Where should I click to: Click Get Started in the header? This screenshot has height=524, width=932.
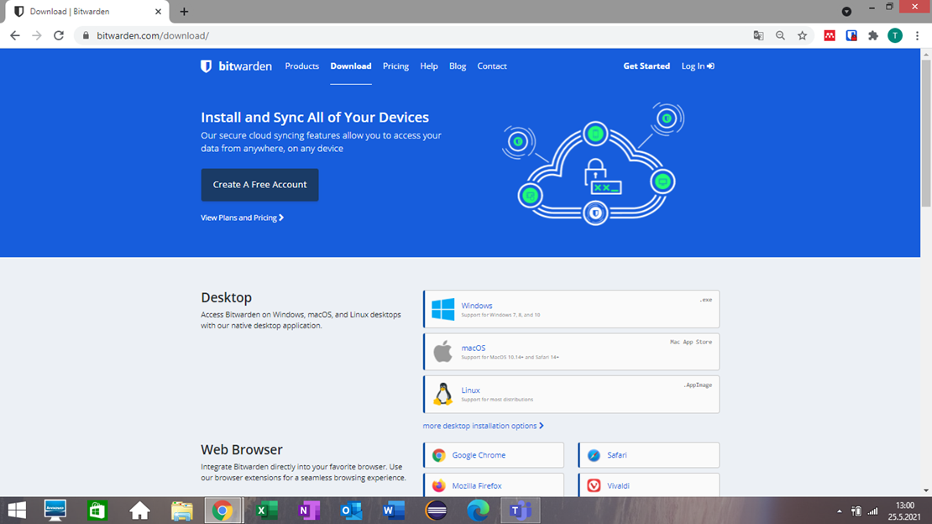(647, 66)
